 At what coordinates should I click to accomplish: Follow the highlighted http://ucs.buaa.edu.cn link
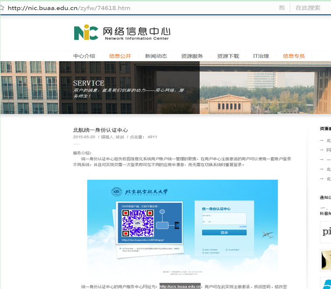[x=180, y=286]
